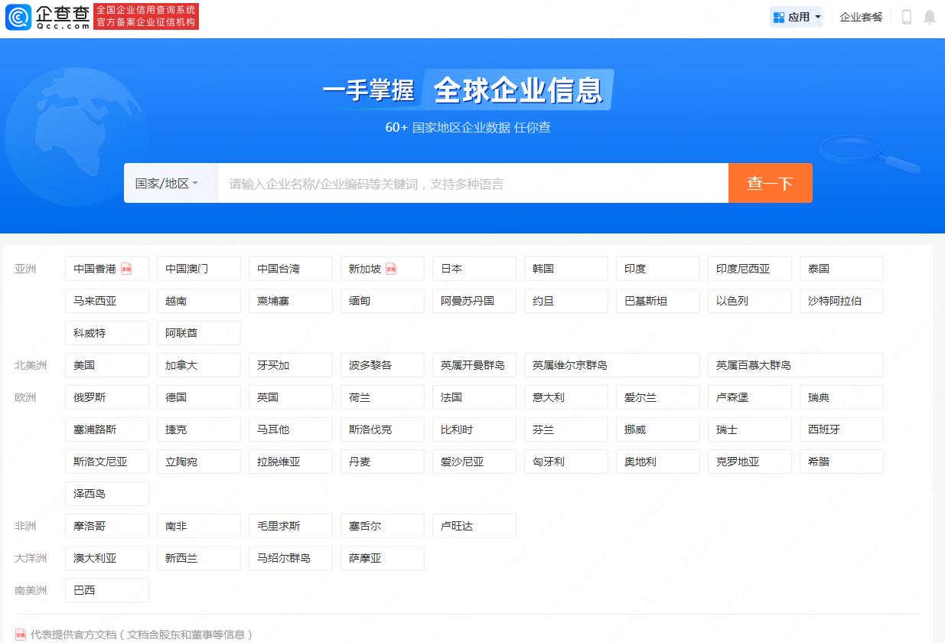Click the Qcc.com logo icon
This screenshot has height=643, width=945.
[x=18, y=17]
